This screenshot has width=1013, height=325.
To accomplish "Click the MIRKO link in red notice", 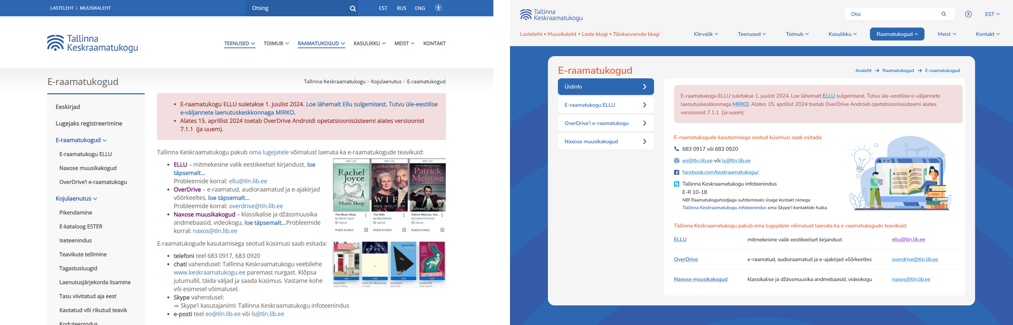I will tap(741, 104).
